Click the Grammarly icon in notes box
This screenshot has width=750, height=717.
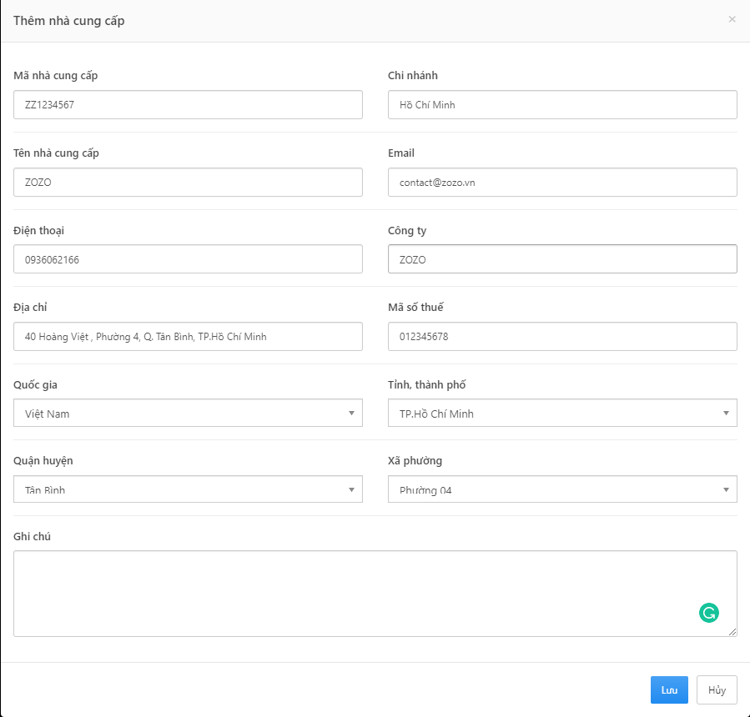(x=708, y=613)
